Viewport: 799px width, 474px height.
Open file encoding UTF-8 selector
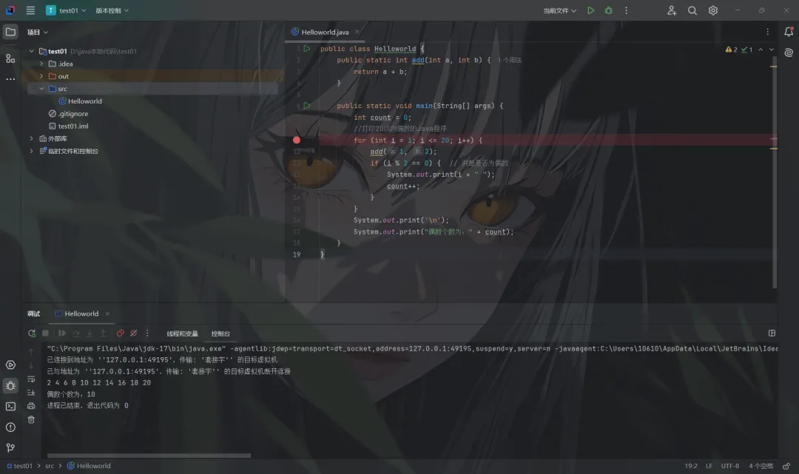(x=729, y=466)
